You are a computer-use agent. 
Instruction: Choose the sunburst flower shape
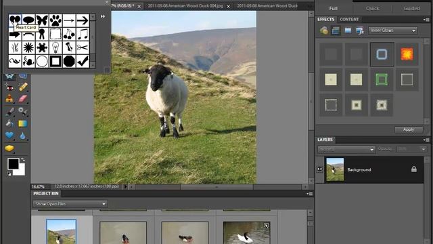[28, 47]
